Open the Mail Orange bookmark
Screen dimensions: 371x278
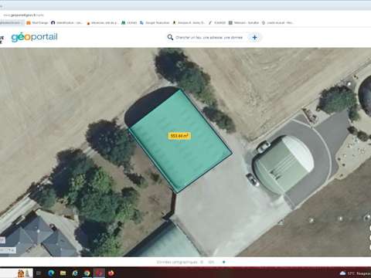tap(37, 22)
